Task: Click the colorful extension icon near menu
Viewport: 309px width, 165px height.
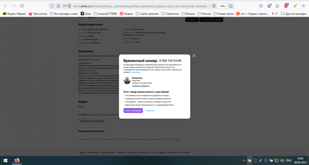Action: pos(295,6)
